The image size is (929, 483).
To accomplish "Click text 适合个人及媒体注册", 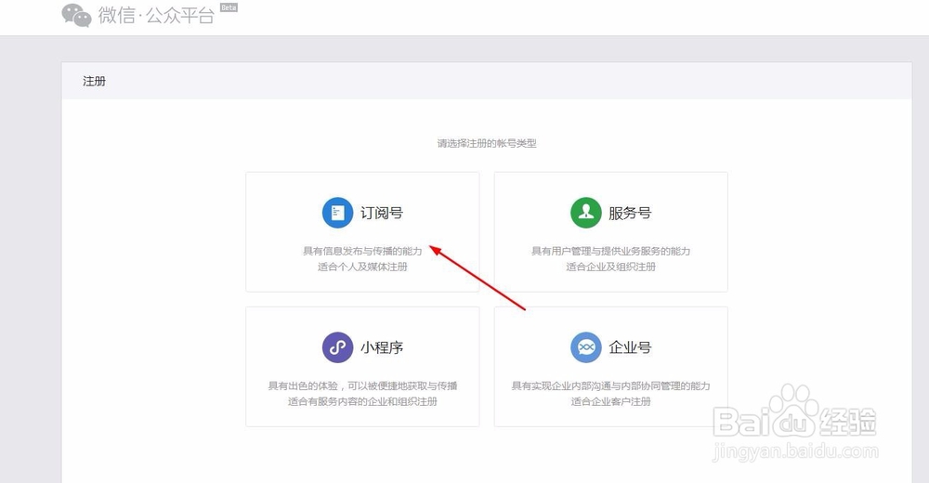I will (x=362, y=267).
